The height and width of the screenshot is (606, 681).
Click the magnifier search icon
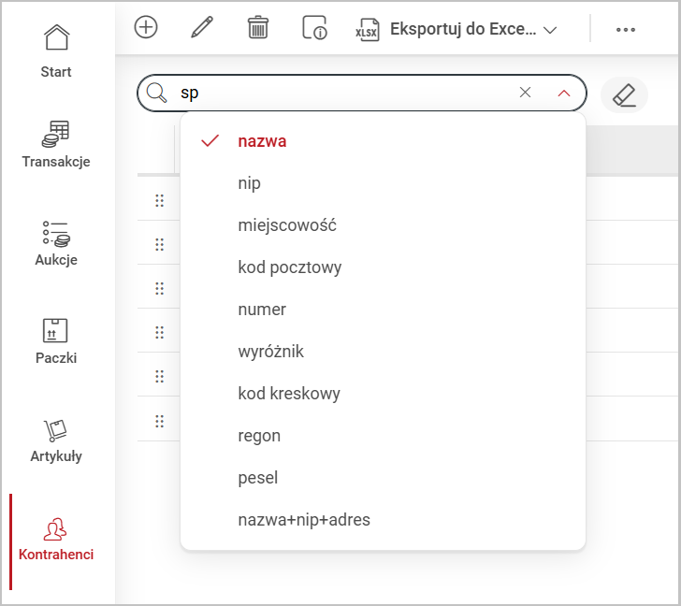156,93
